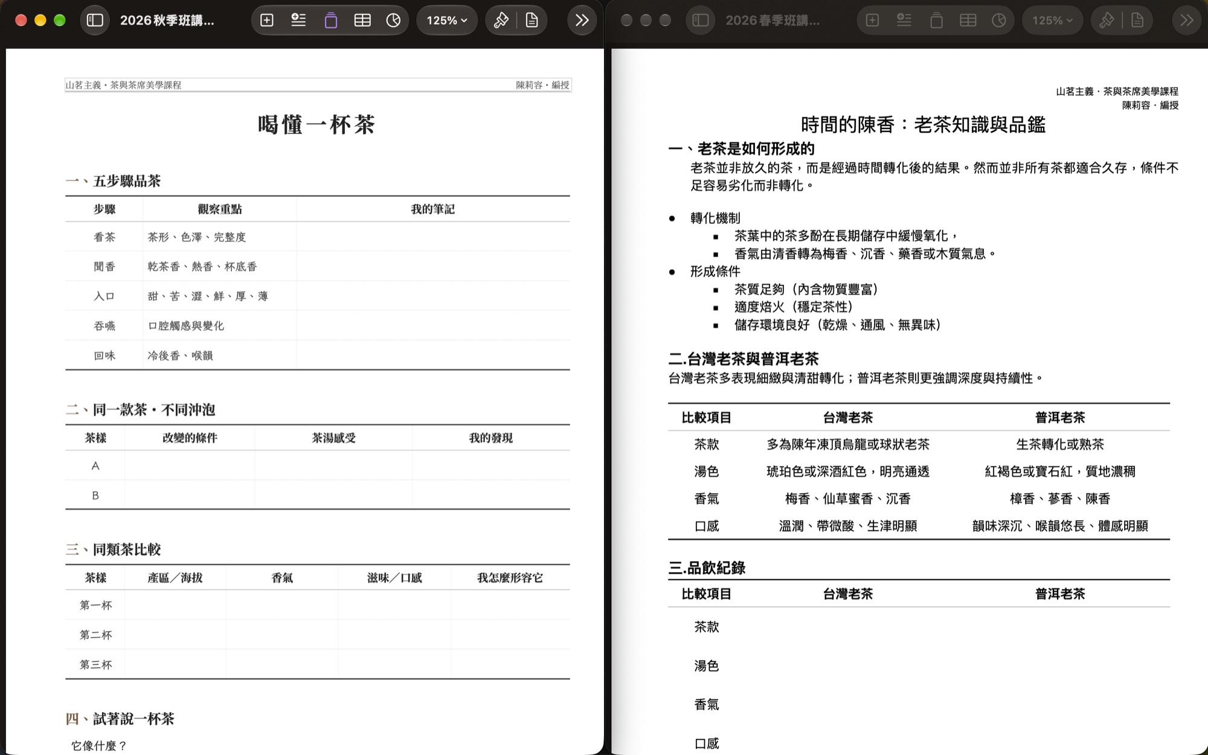Click the highlighted Shape icon in 秋季班 window
The height and width of the screenshot is (755, 1208).
coord(330,21)
